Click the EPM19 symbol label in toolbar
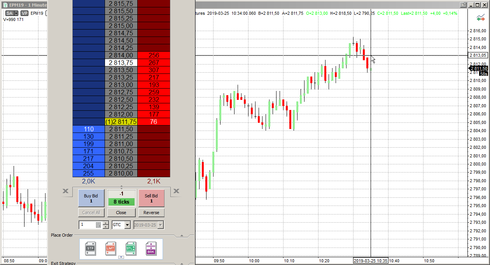 (37, 13)
